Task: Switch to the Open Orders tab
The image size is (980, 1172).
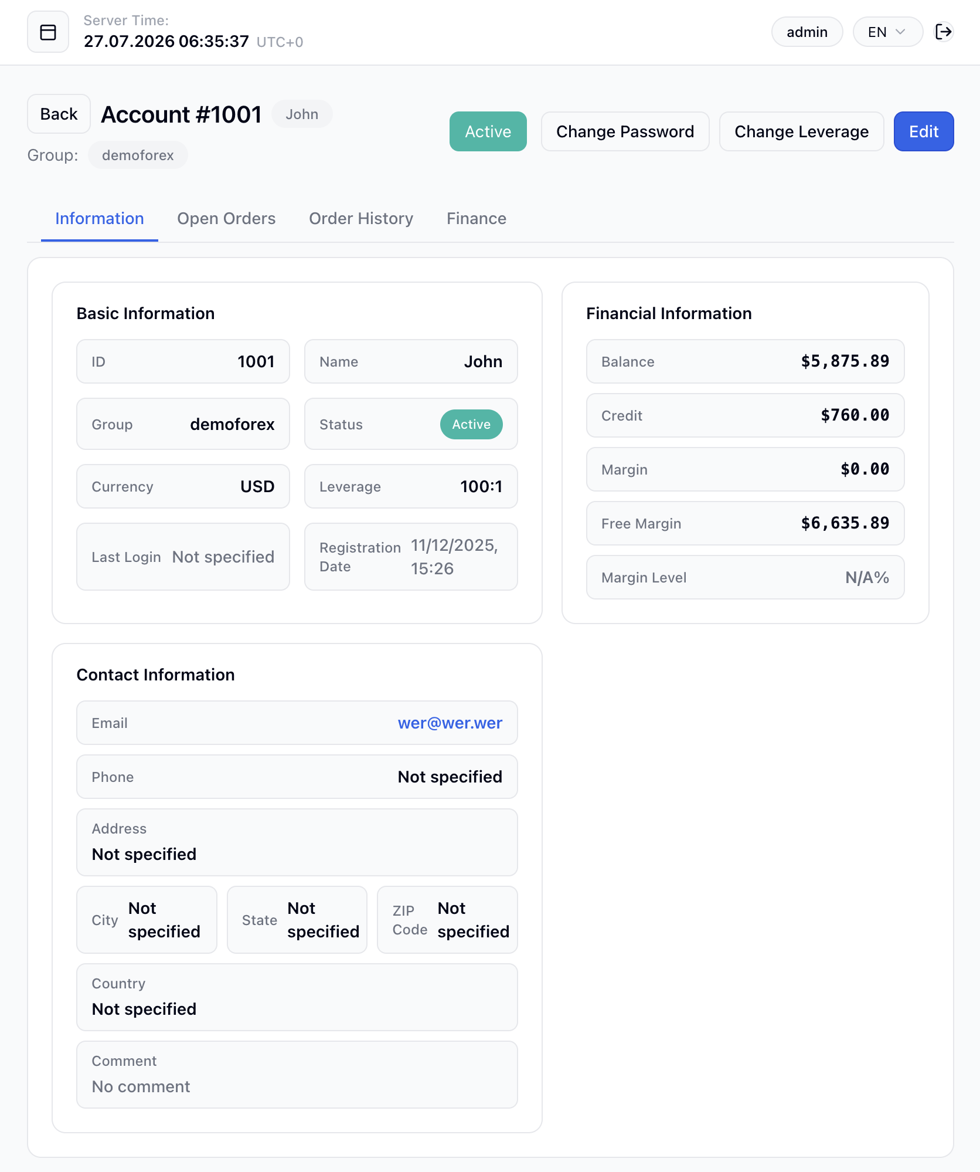Action: click(x=226, y=219)
